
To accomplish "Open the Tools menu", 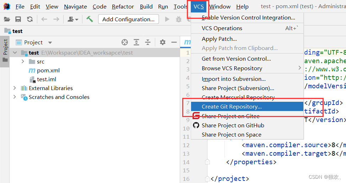I will click(x=180, y=7).
